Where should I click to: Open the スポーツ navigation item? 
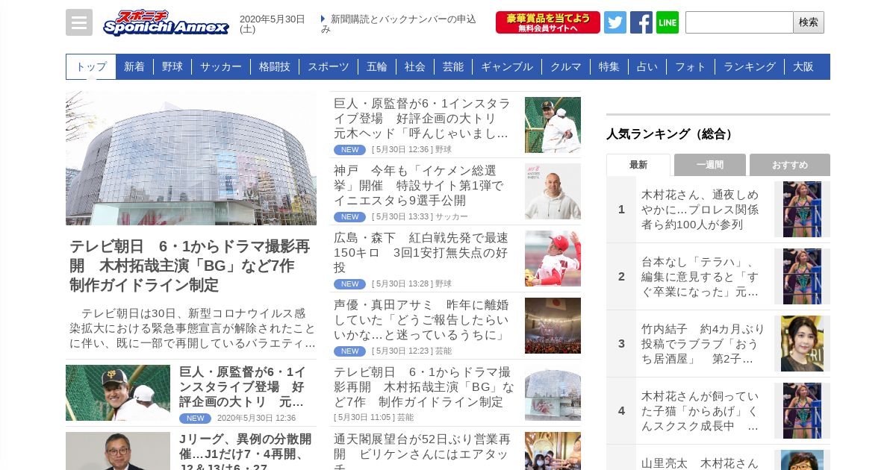329,66
